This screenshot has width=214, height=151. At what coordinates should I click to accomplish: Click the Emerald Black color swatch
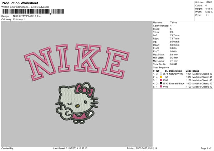coord(161,83)
